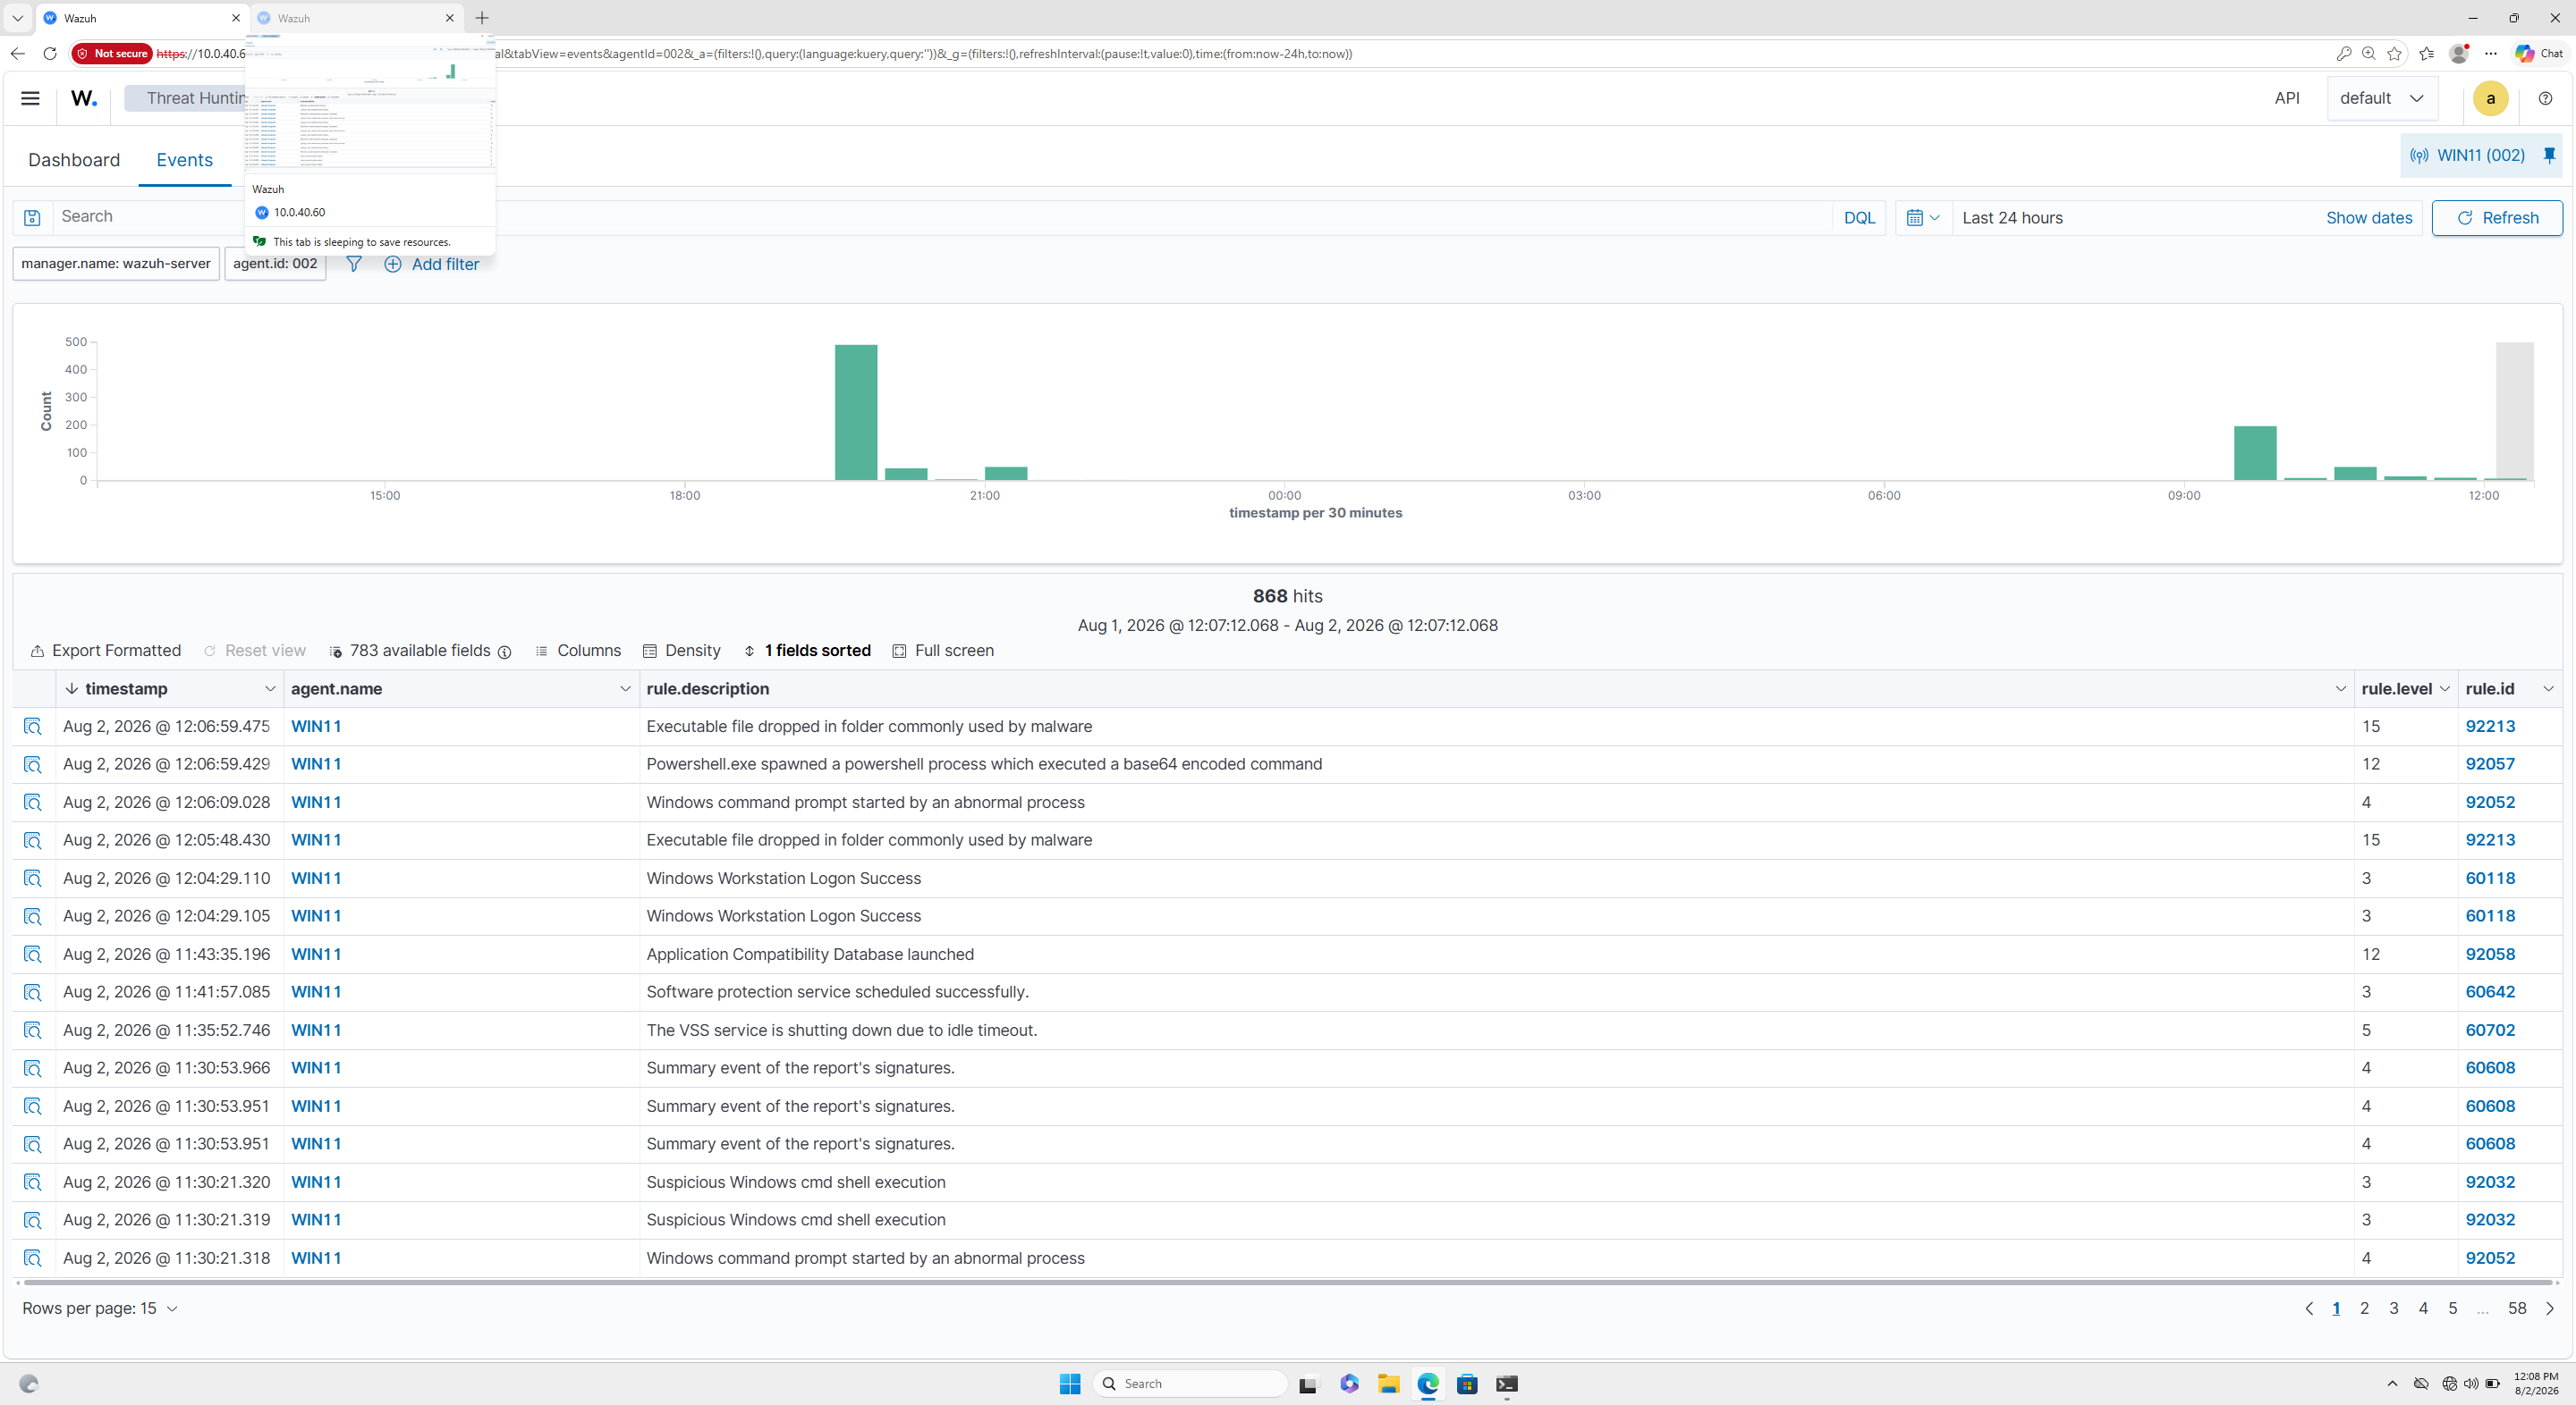Open rule 92213 link in first row
This screenshot has height=1405, width=2576.
point(2490,727)
